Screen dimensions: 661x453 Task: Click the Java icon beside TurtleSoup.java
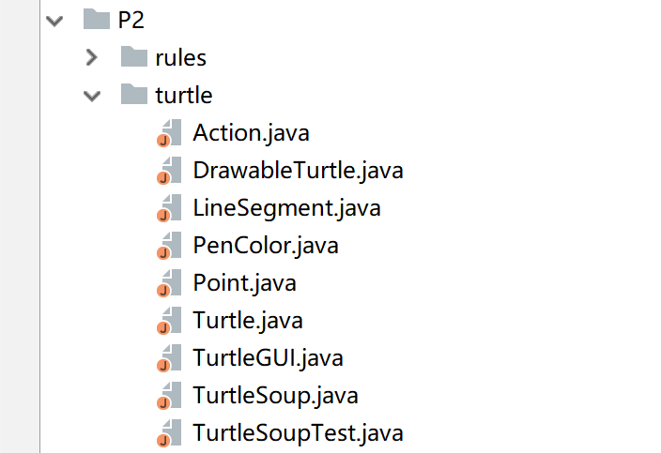coord(169,396)
